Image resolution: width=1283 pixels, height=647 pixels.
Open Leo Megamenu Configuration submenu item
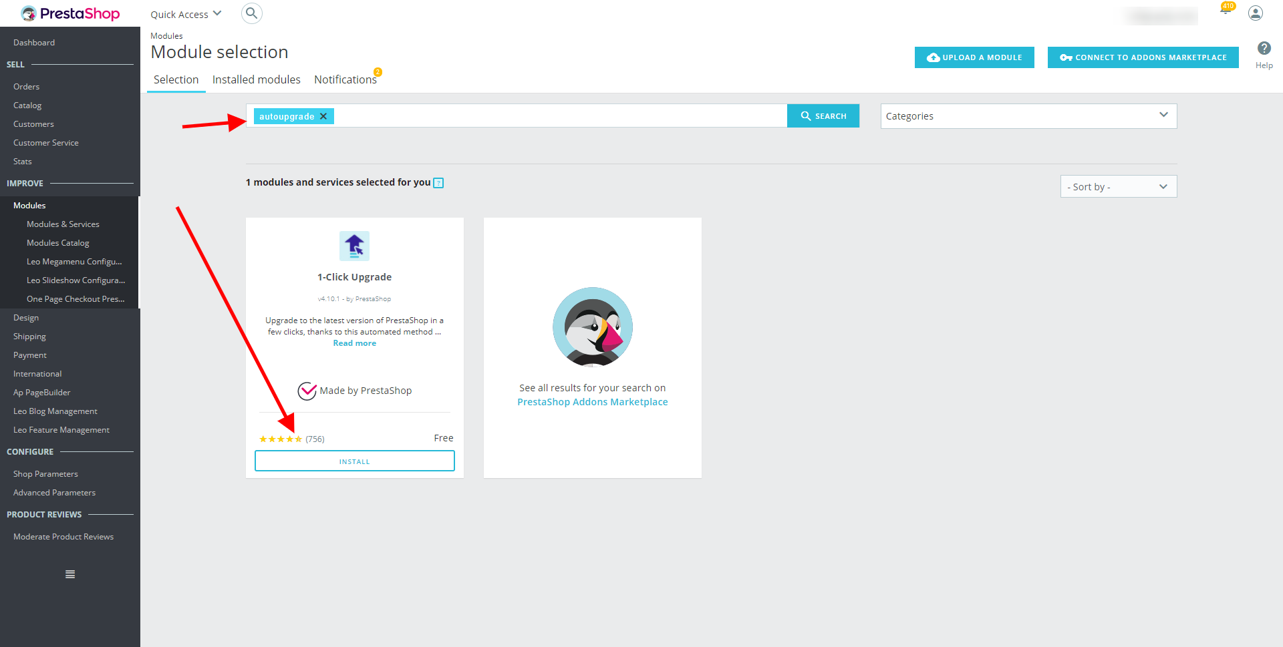point(74,262)
